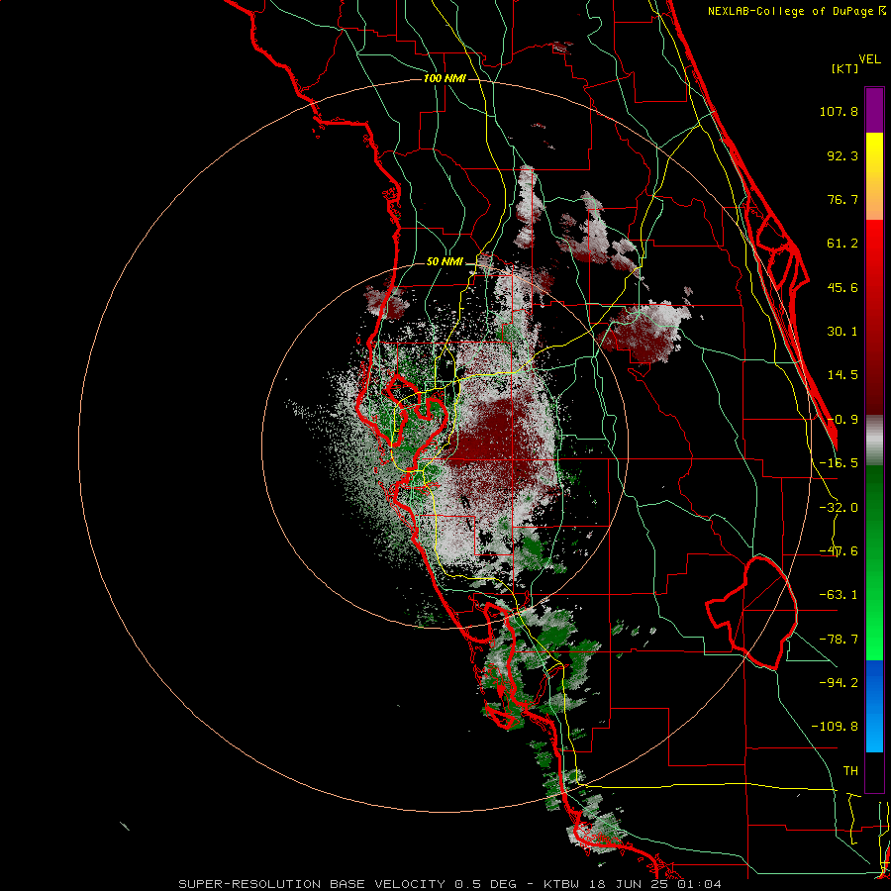Click the 45.6 velocity scale value
This screenshot has height=891, width=891.
pyautogui.click(x=842, y=287)
